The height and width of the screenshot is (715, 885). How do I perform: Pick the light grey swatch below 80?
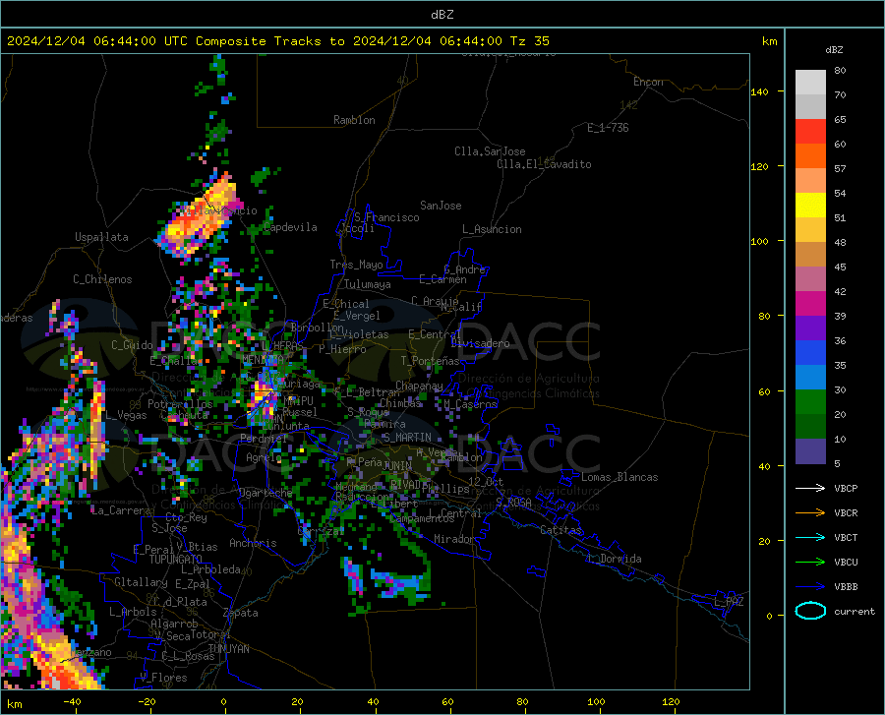[810, 83]
